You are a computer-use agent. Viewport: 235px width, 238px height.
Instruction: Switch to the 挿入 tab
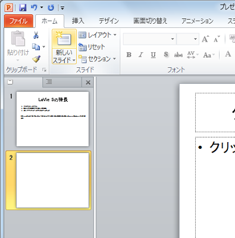78,21
